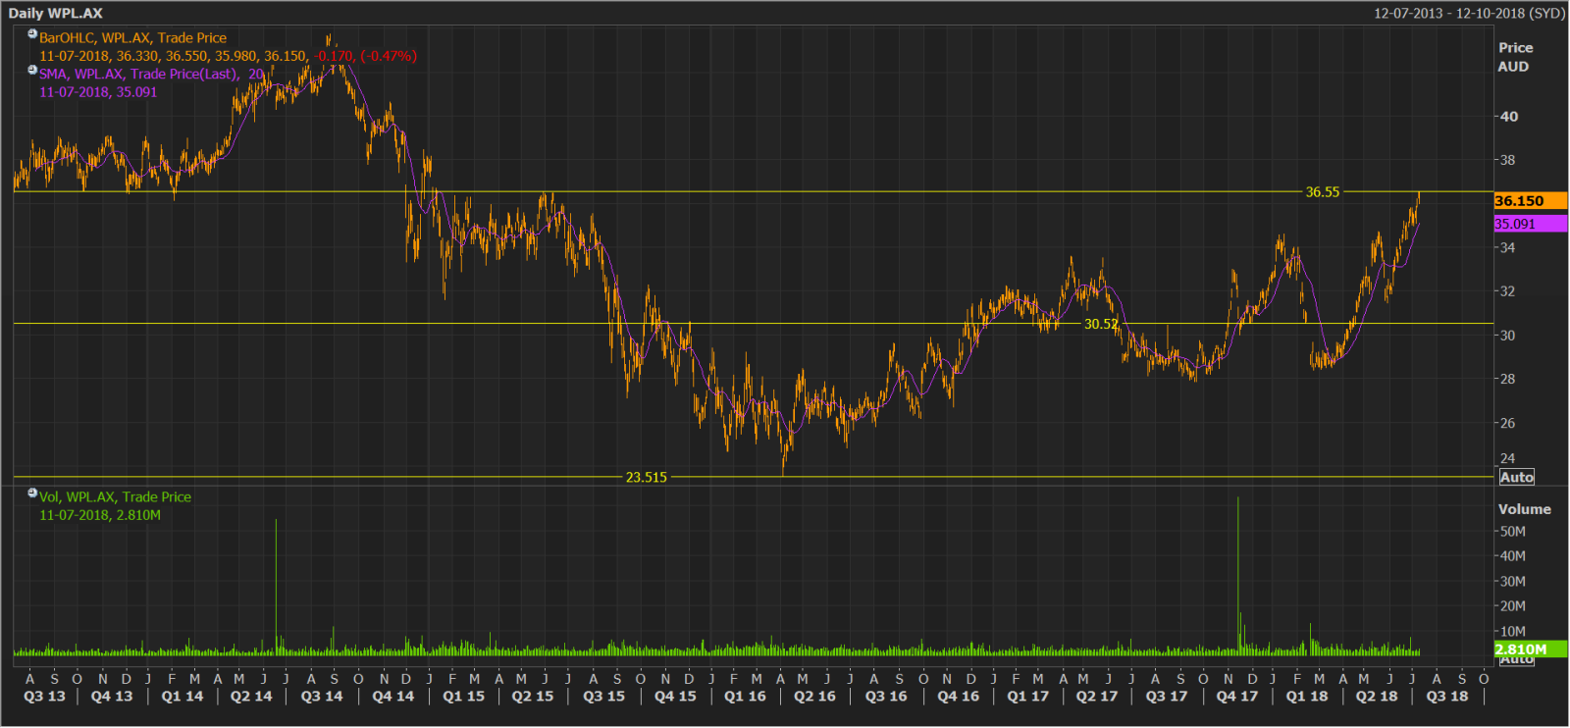The height and width of the screenshot is (728, 1570).
Task: Click the SMA reading 11-07-2018, 35.091
Action: pyautogui.click(x=98, y=92)
